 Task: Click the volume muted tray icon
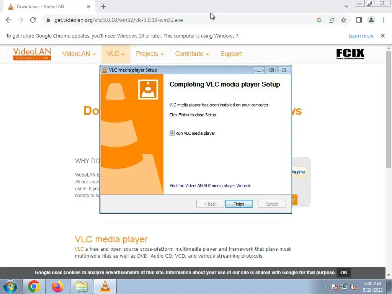(353, 287)
